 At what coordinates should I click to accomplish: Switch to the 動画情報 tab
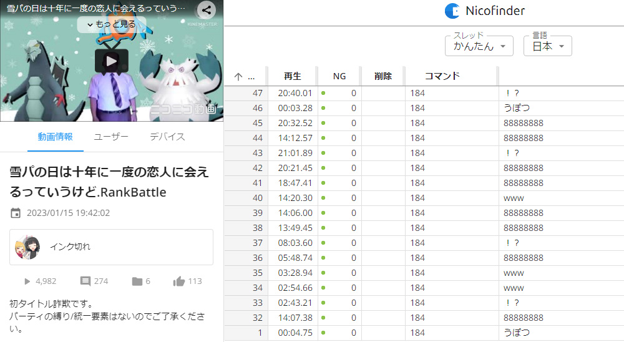[55, 137]
